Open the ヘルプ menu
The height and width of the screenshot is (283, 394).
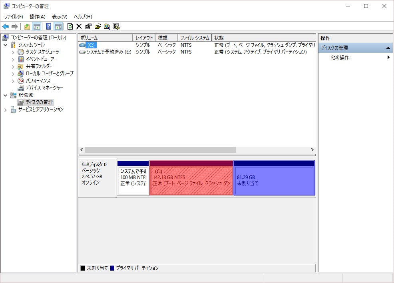pyautogui.click(x=83, y=16)
